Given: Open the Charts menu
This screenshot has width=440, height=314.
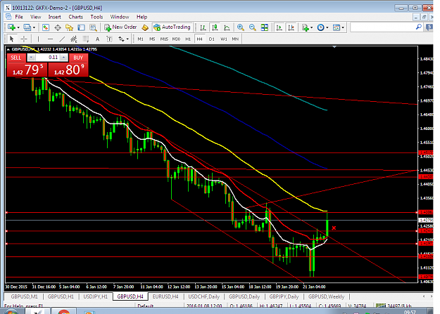Looking at the screenshot, I should pyautogui.click(x=75, y=17).
